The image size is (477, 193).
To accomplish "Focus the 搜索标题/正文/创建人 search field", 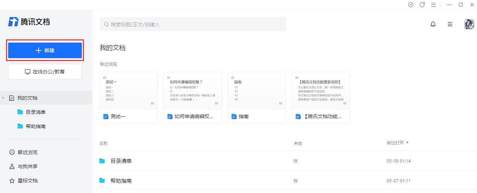I will (193, 24).
